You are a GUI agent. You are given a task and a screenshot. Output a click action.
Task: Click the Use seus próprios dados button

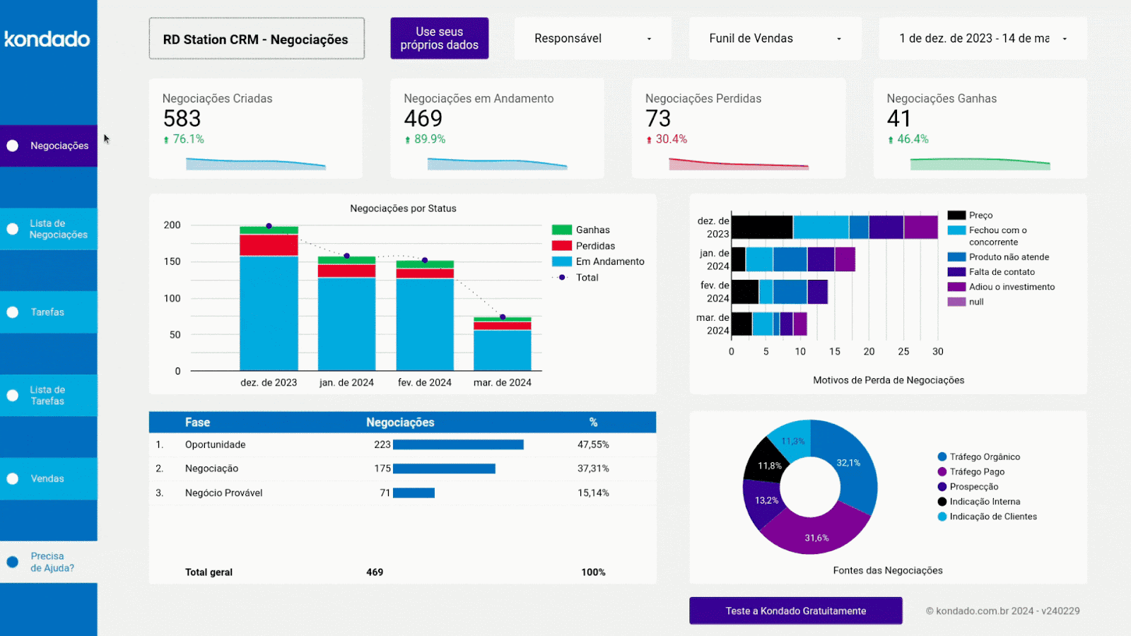click(439, 37)
